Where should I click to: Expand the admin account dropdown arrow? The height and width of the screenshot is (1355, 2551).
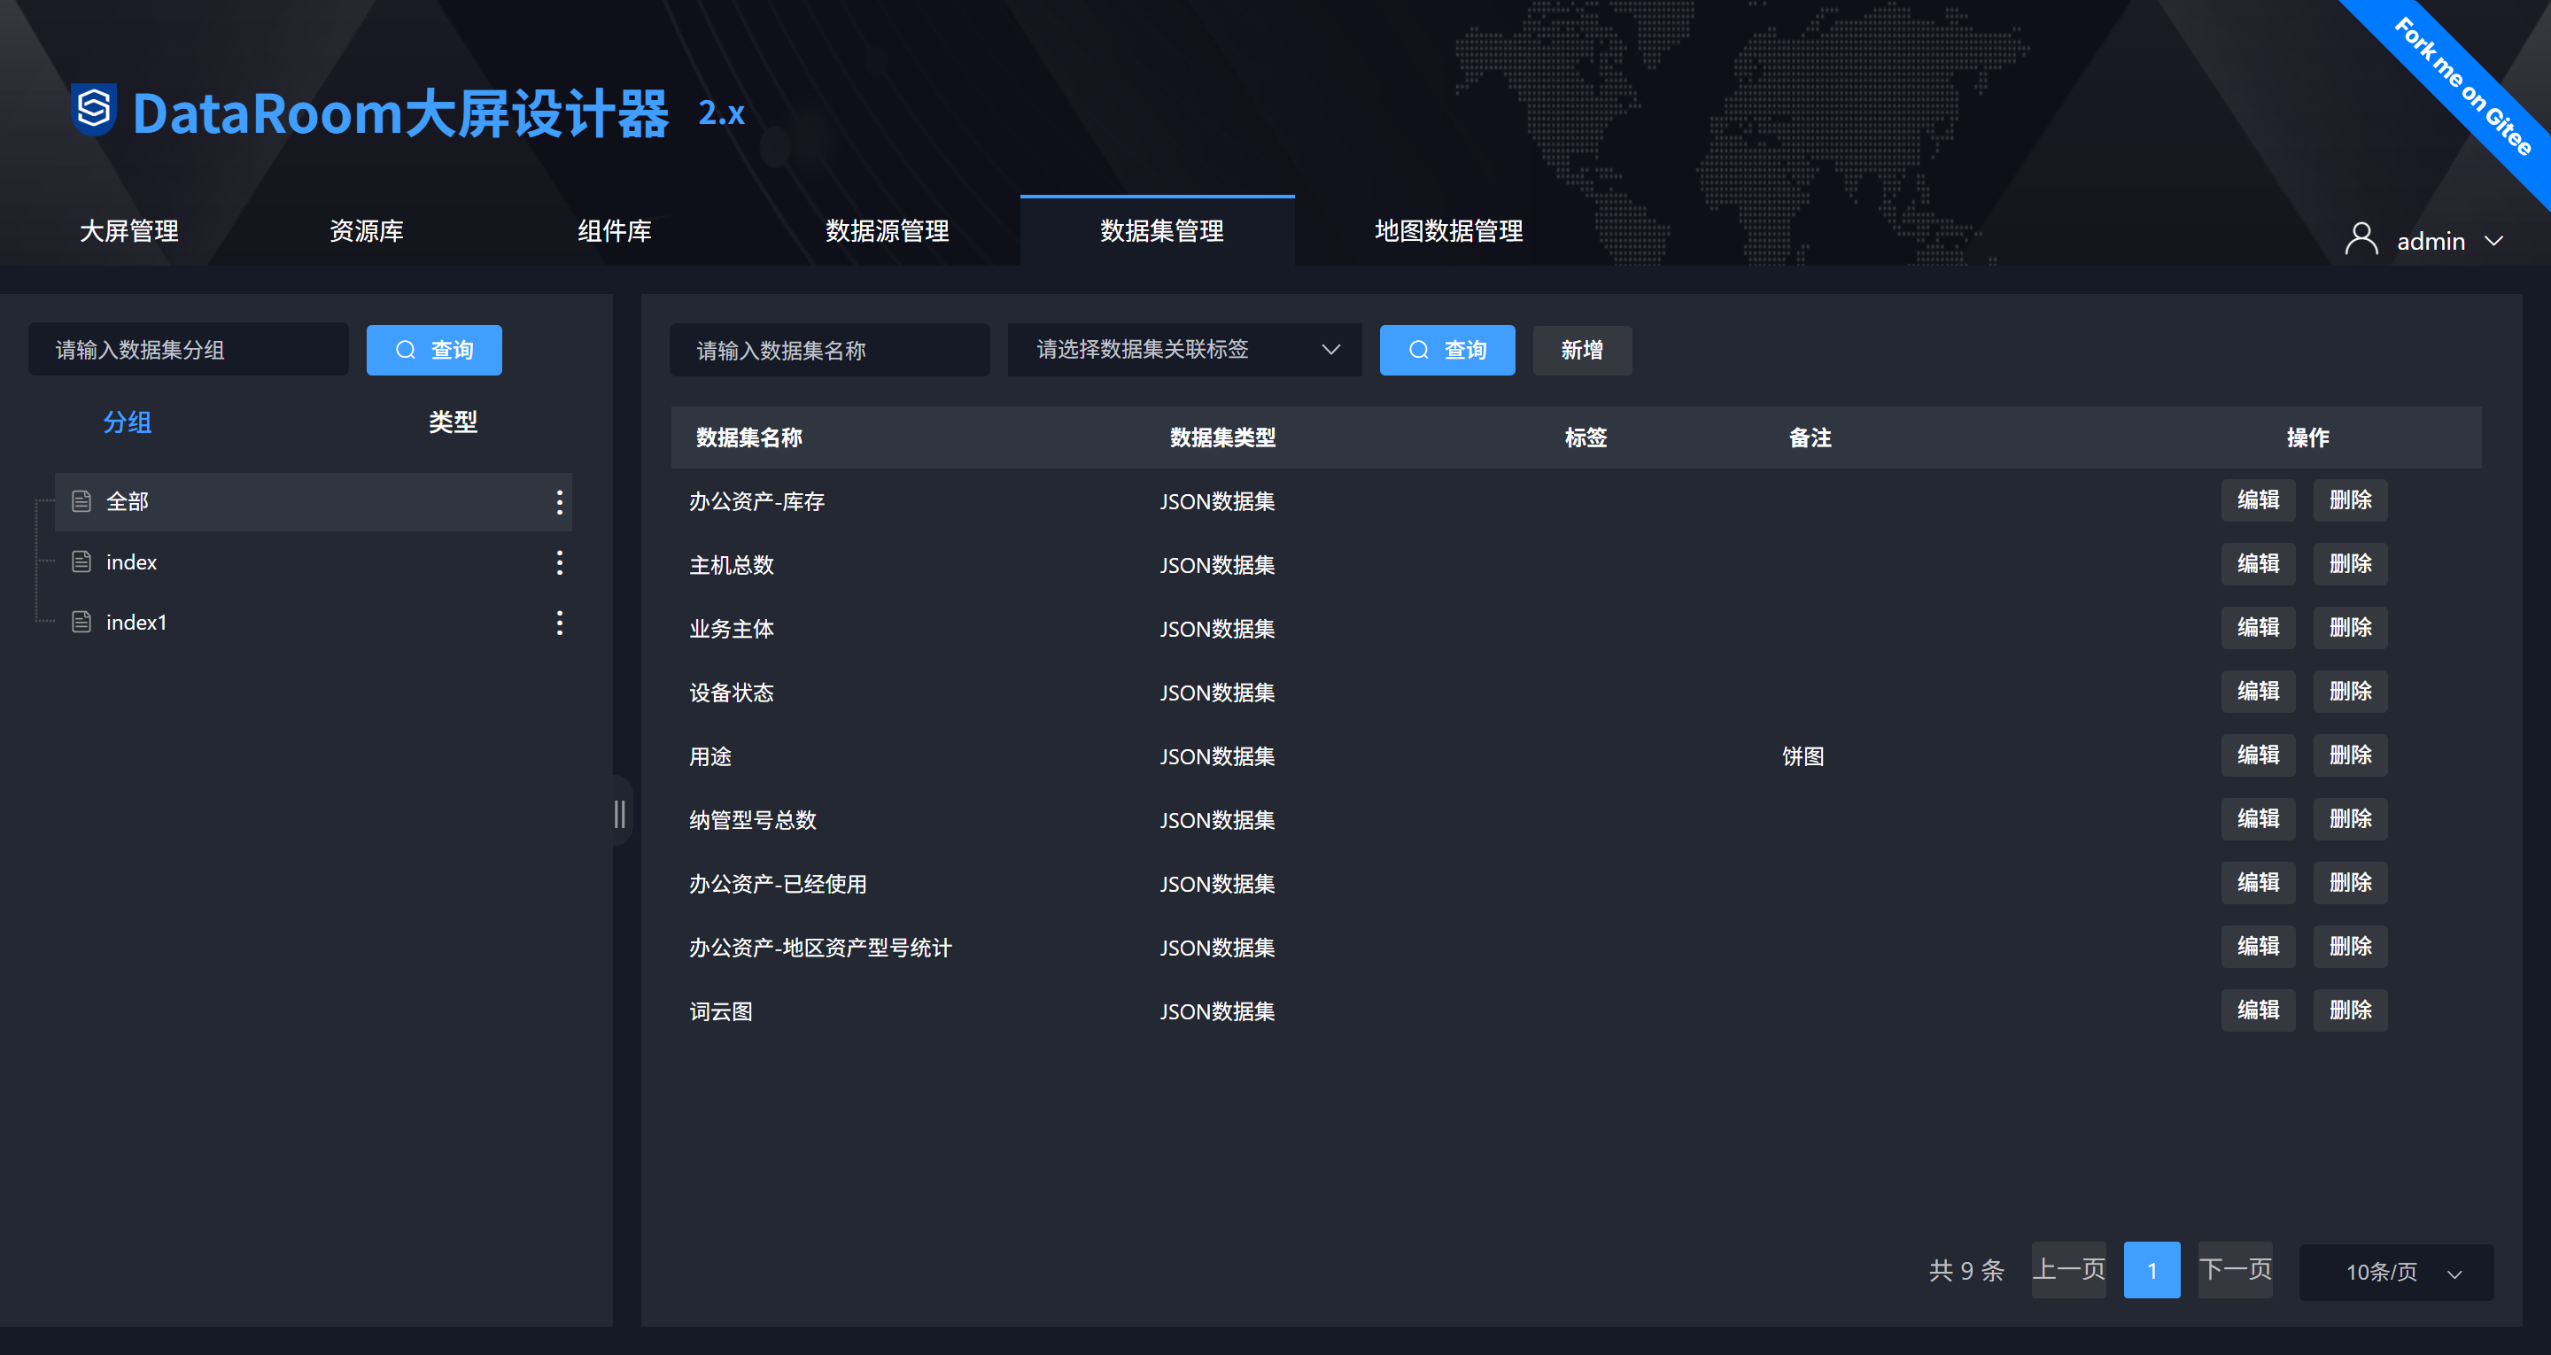2494,241
